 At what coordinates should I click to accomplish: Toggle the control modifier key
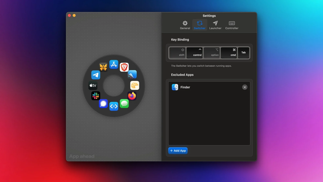pos(195,53)
